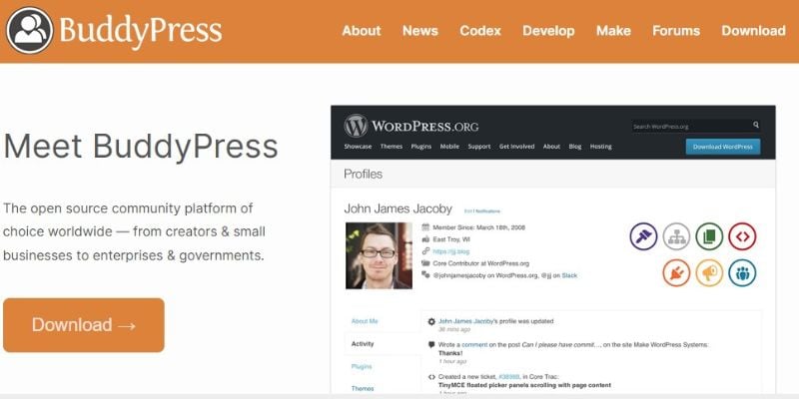Open Get Involved menu item

click(x=516, y=147)
